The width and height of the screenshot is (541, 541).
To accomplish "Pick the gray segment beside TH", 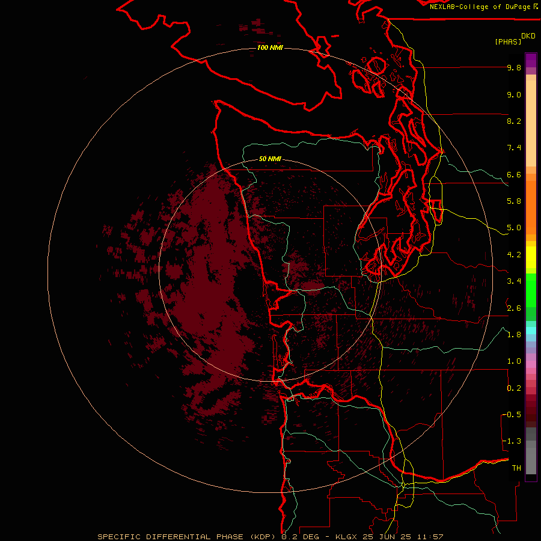I will (531, 460).
